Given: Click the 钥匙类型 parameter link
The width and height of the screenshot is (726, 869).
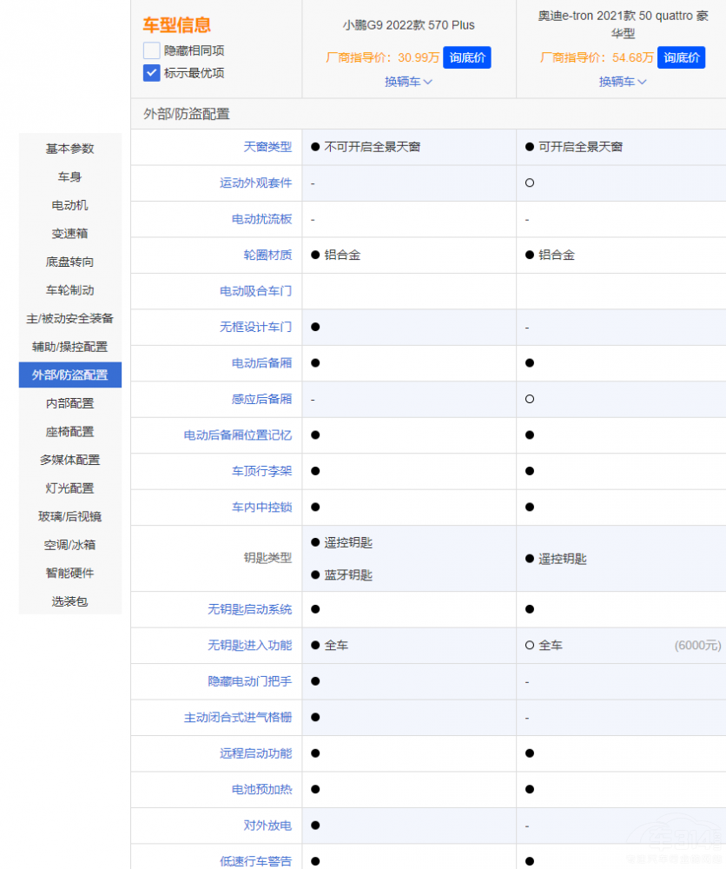Looking at the screenshot, I should pos(267,558).
